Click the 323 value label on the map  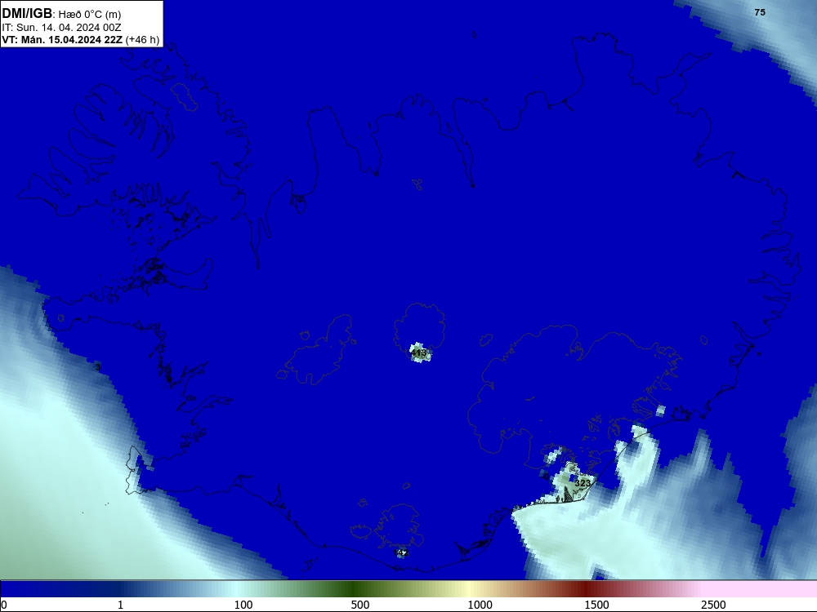[583, 483]
